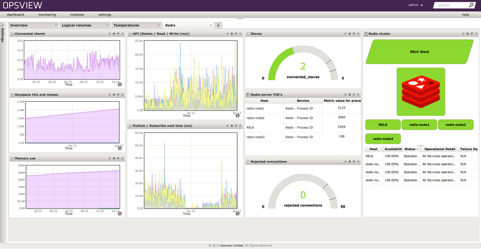Switch to the Temperatures tab
The height and width of the screenshot is (249, 481).
point(127,25)
